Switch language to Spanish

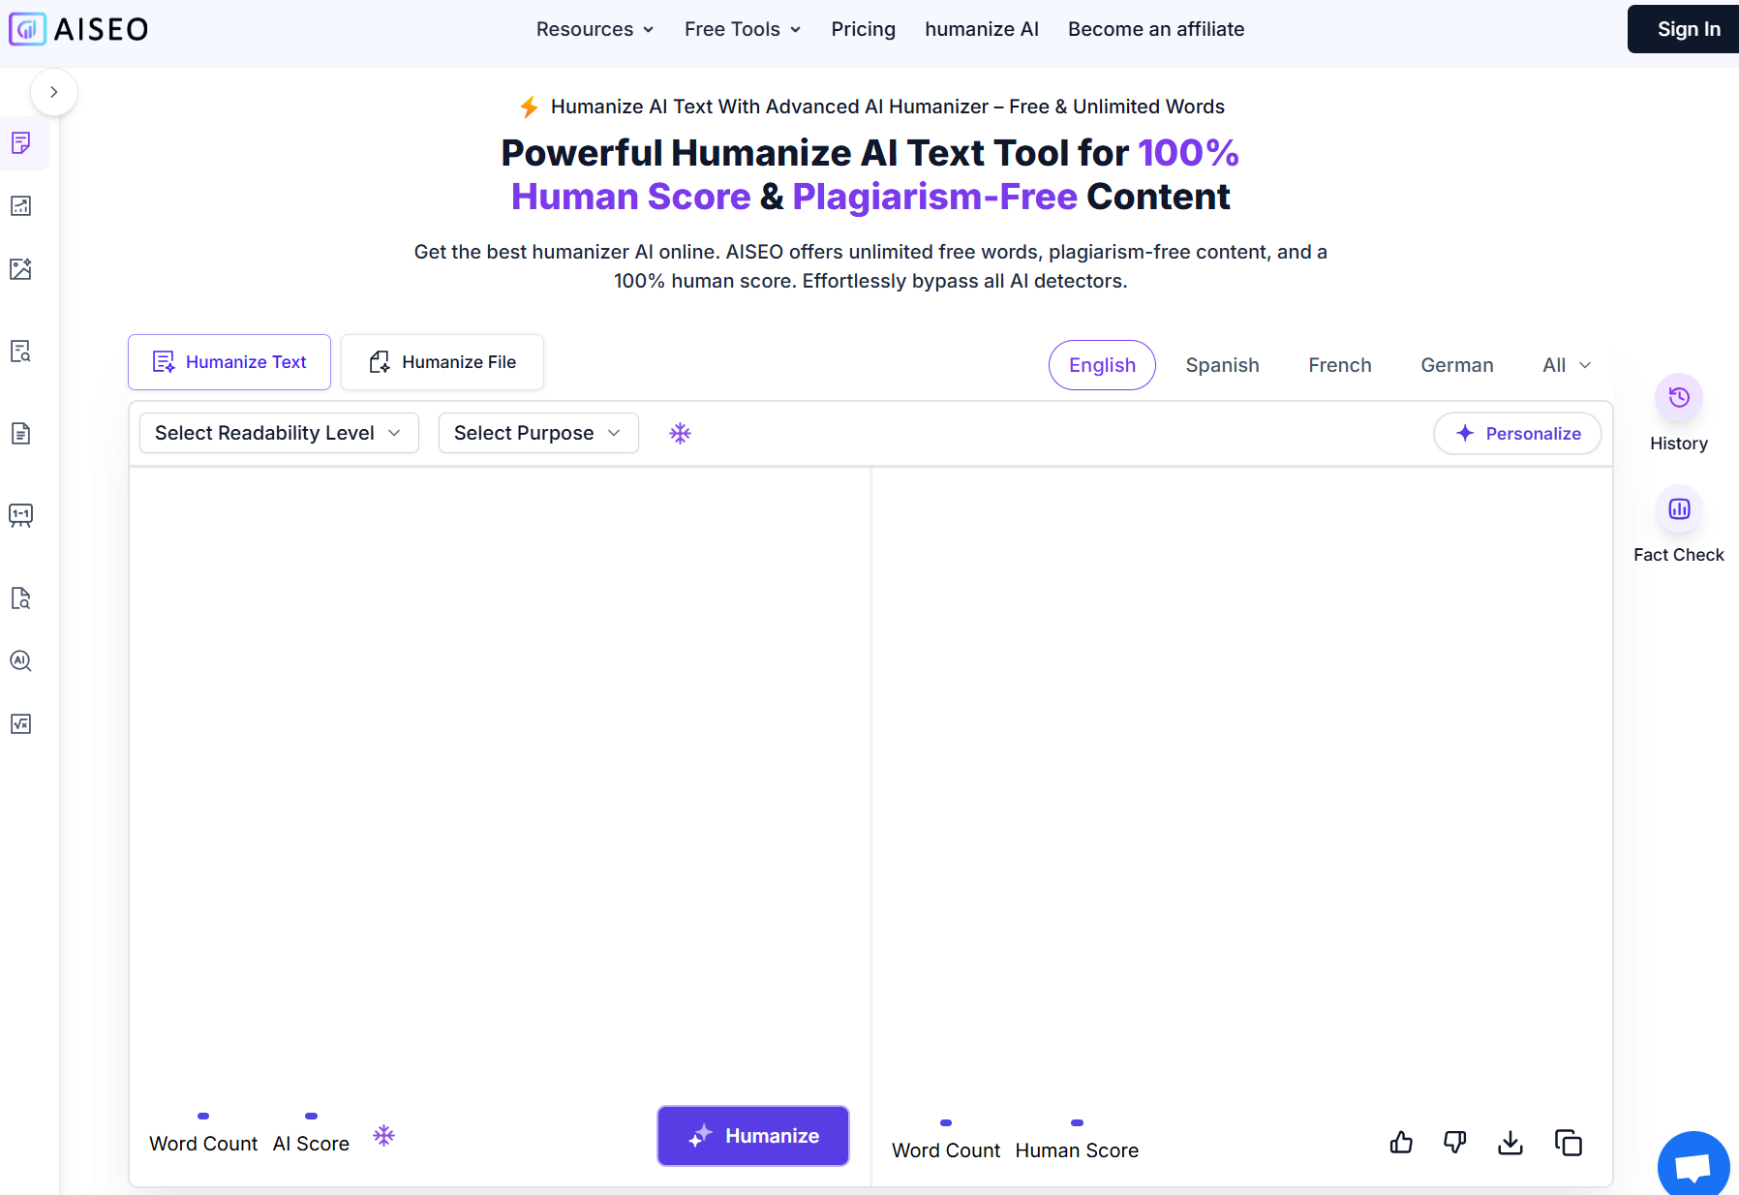[x=1222, y=365]
